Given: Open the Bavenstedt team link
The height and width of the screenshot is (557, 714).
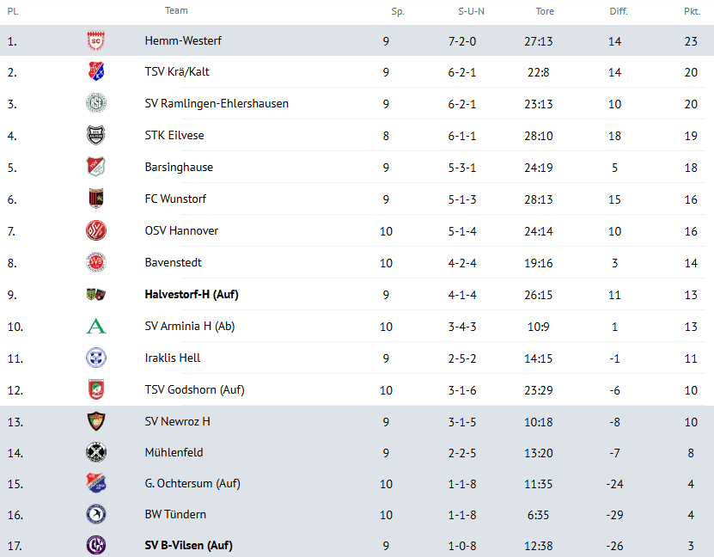Looking at the screenshot, I should click(x=174, y=263).
